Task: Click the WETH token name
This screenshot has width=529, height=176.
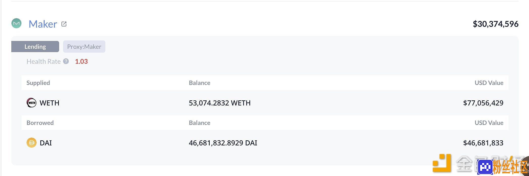Action: (x=50, y=103)
